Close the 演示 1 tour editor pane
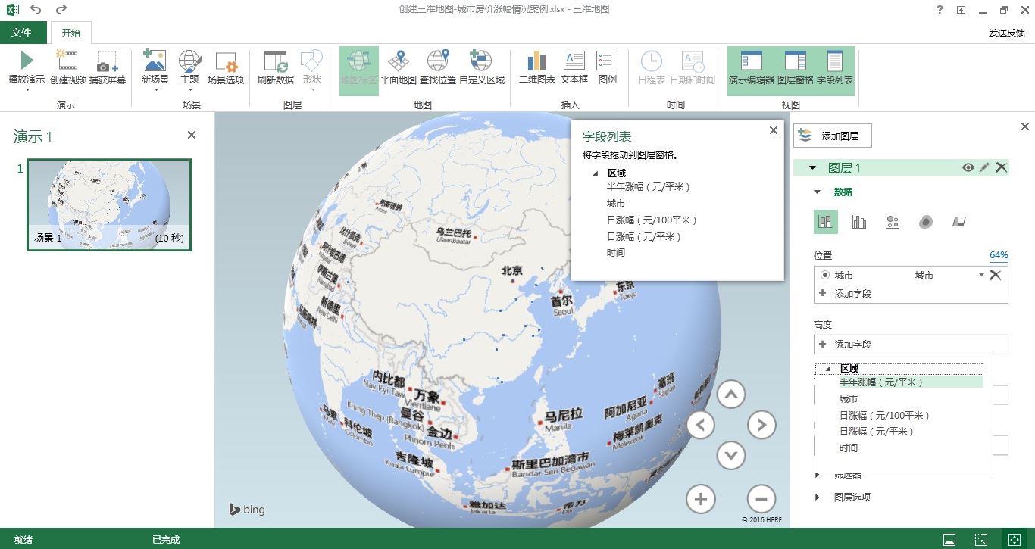The width and height of the screenshot is (1035, 549). pyautogui.click(x=192, y=135)
